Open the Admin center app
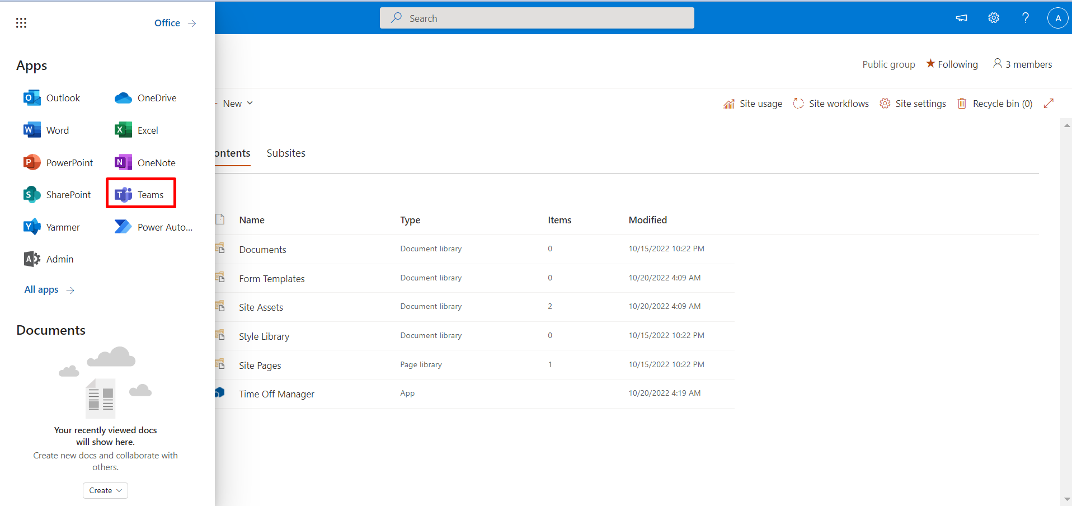The height and width of the screenshot is (506, 1072). pos(49,259)
